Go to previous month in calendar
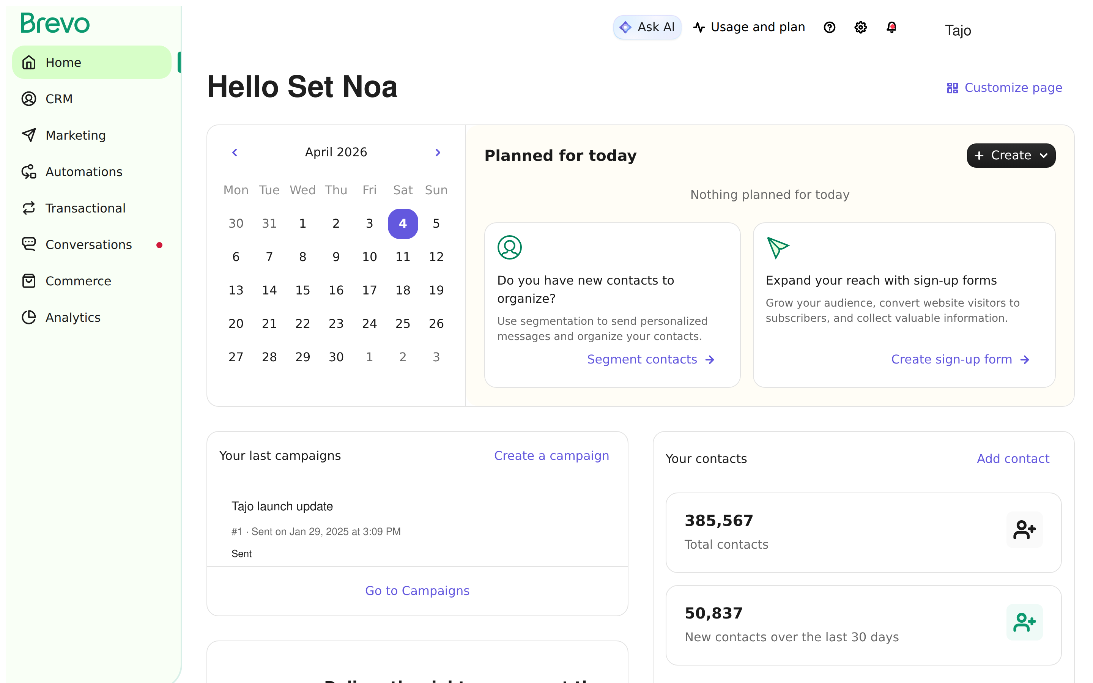This screenshot has height=683, width=1093. 235,152
